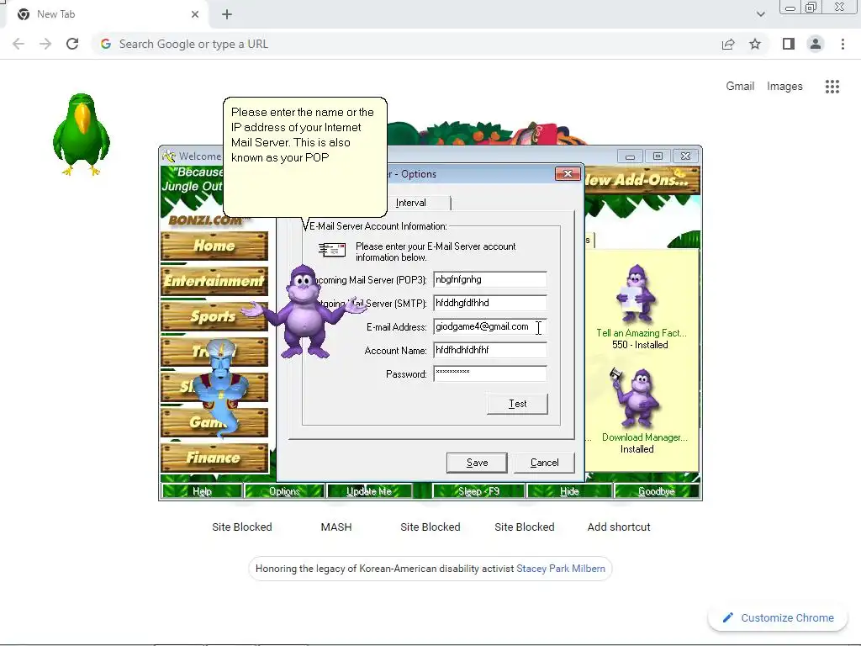This screenshot has width=861, height=646.
Task: Click the Options button in bottom bar
Action: pyautogui.click(x=284, y=491)
